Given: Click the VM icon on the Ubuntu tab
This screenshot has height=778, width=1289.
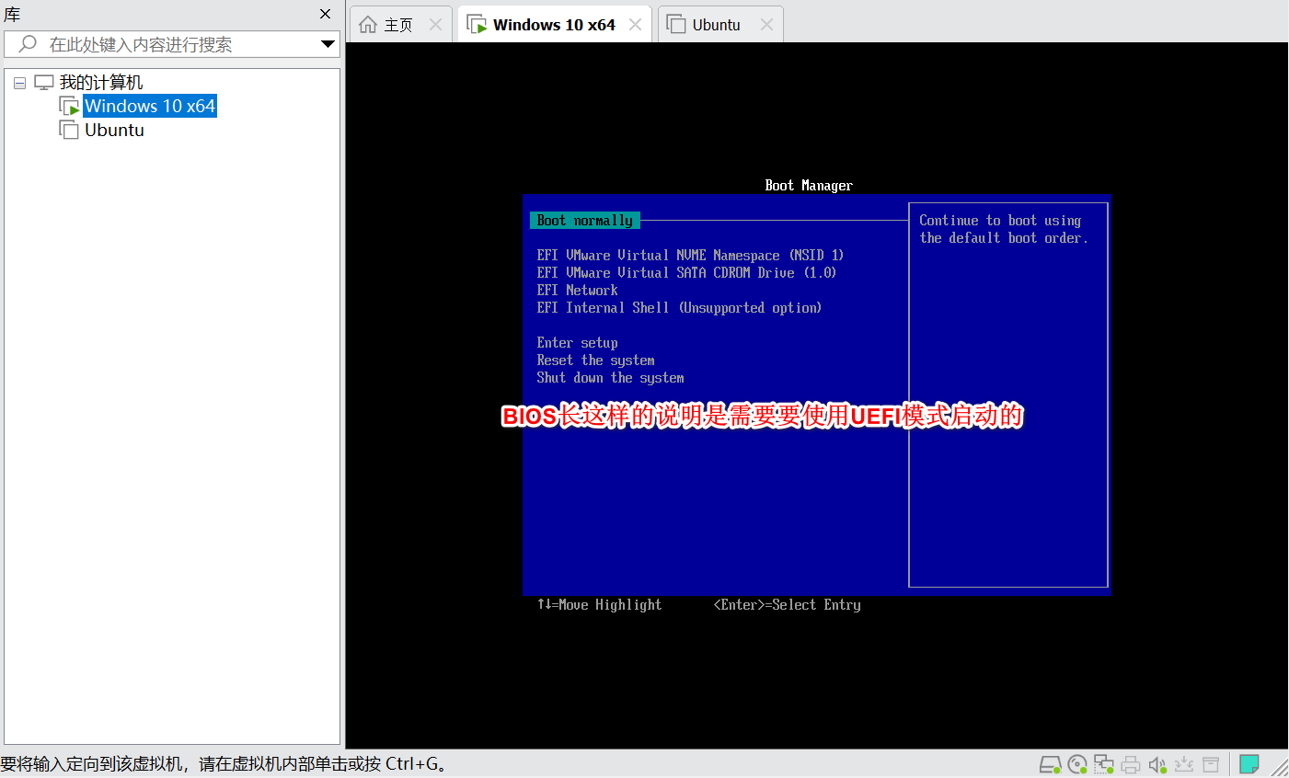Looking at the screenshot, I should 676,24.
